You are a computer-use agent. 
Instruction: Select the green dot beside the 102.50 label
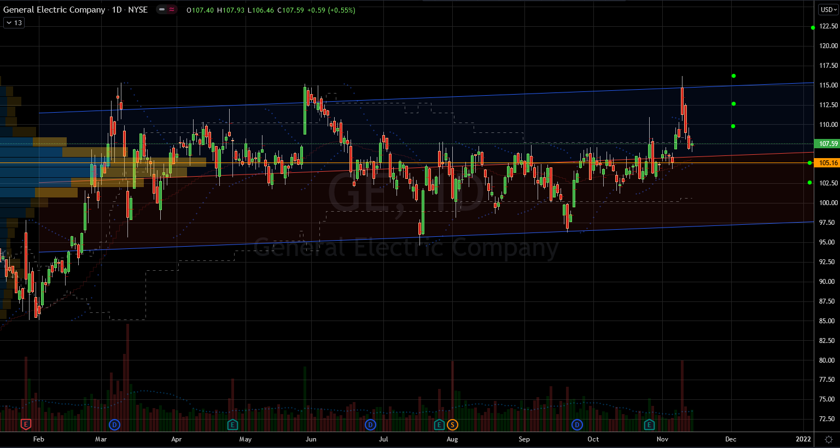(810, 183)
